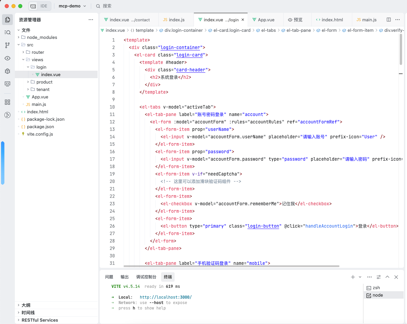Viewport: 407px width, 324px height.
Task: Close the bottom terminal panel
Action: pyautogui.click(x=396, y=277)
